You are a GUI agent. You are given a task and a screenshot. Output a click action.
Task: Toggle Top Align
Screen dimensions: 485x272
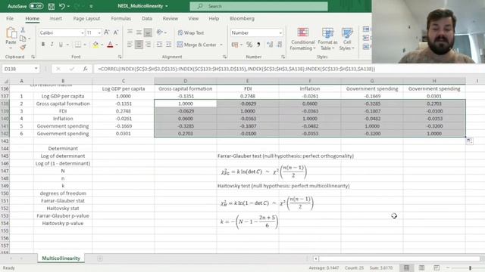point(130,32)
